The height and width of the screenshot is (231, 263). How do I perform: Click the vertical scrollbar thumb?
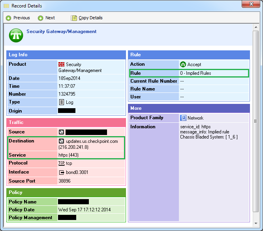click(256, 121)
